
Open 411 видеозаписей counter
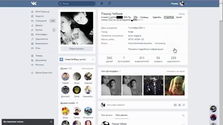(x=142, y=59)
